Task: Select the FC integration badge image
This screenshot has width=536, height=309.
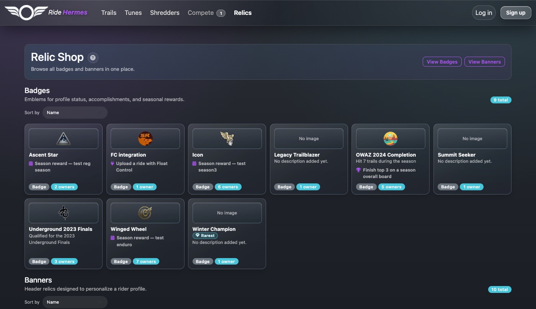Action: click(145, 139)
